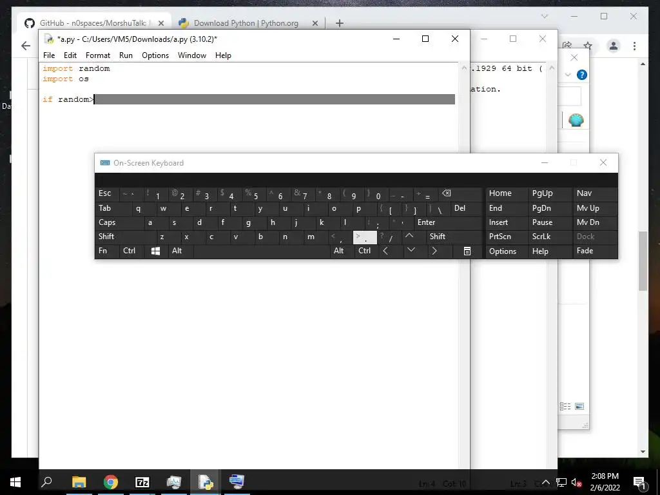660x495 pixels.
Task: Click the Chrome share page icon
Action: click(567, 45)
